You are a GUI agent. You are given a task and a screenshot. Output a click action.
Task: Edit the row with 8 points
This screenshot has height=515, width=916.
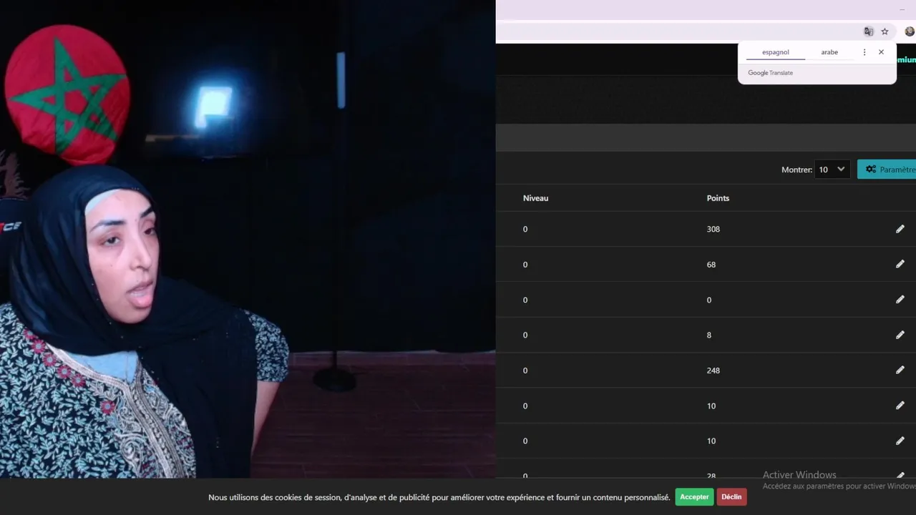pos(900,335)
